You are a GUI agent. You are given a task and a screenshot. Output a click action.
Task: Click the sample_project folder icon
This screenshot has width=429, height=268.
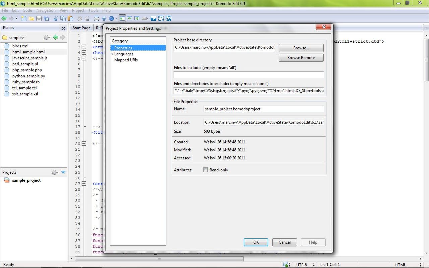tap(7, 180)
